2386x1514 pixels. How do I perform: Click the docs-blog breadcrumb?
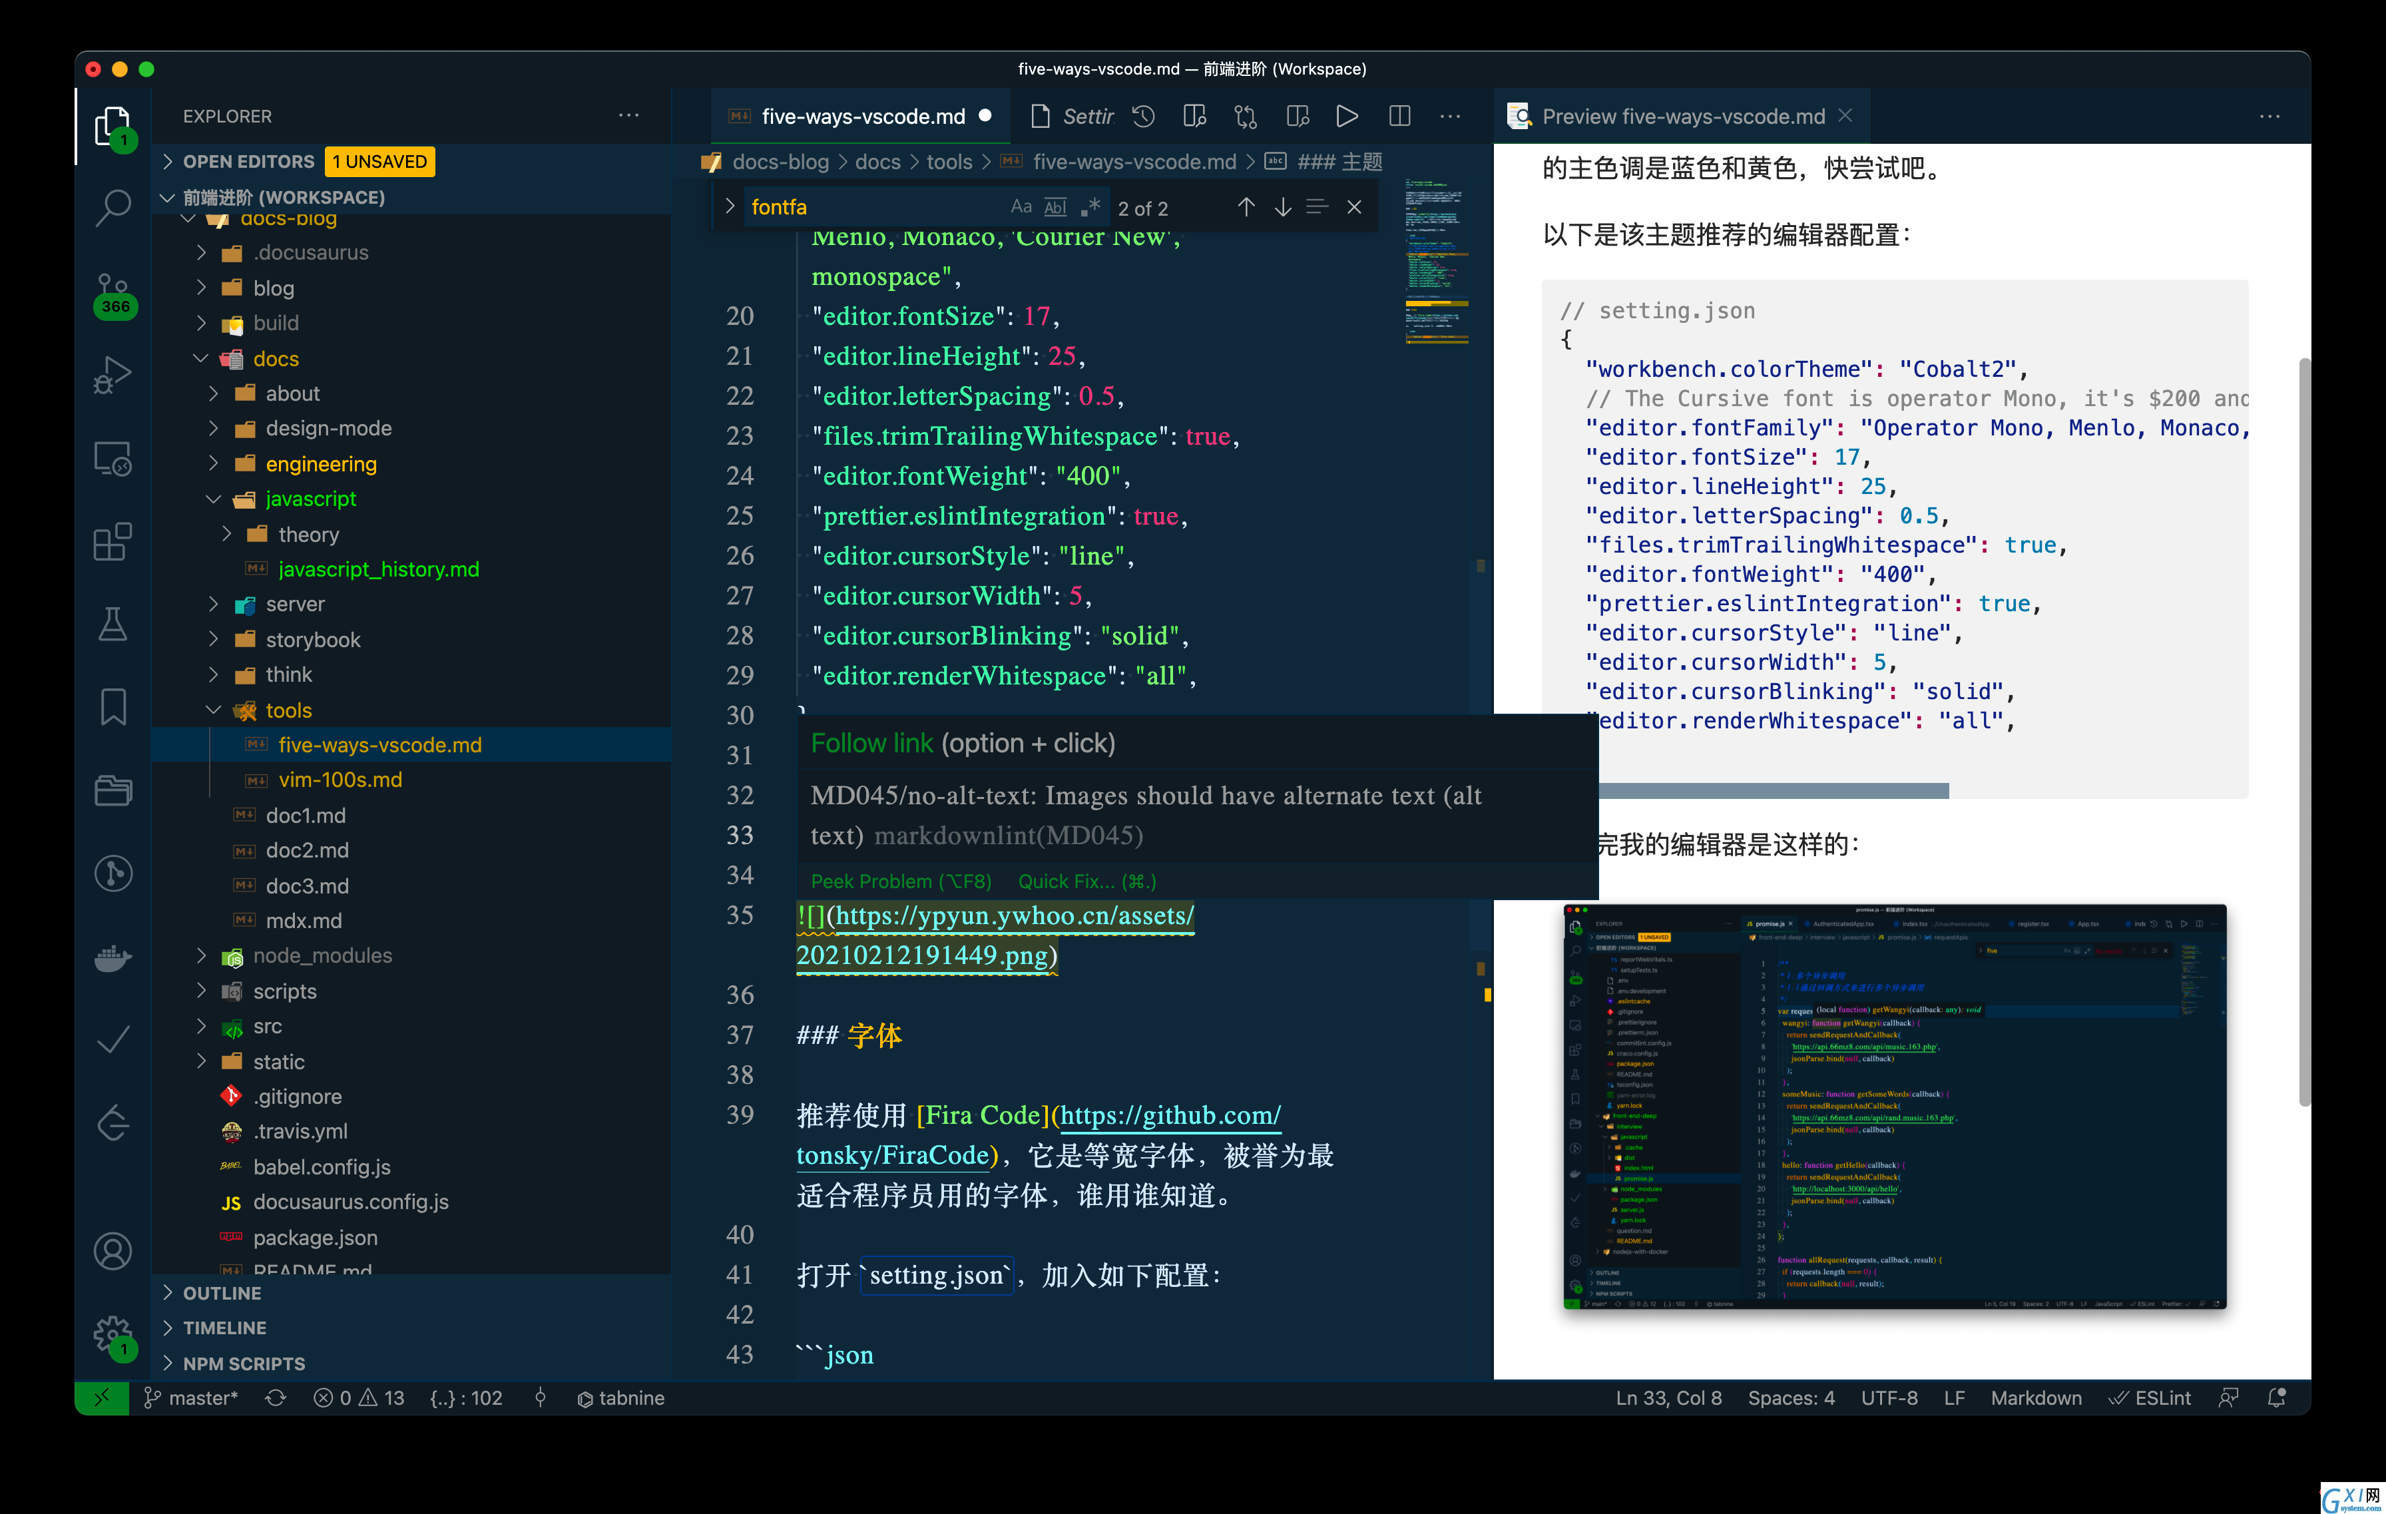pyautogui.click(x=780, y=162)
